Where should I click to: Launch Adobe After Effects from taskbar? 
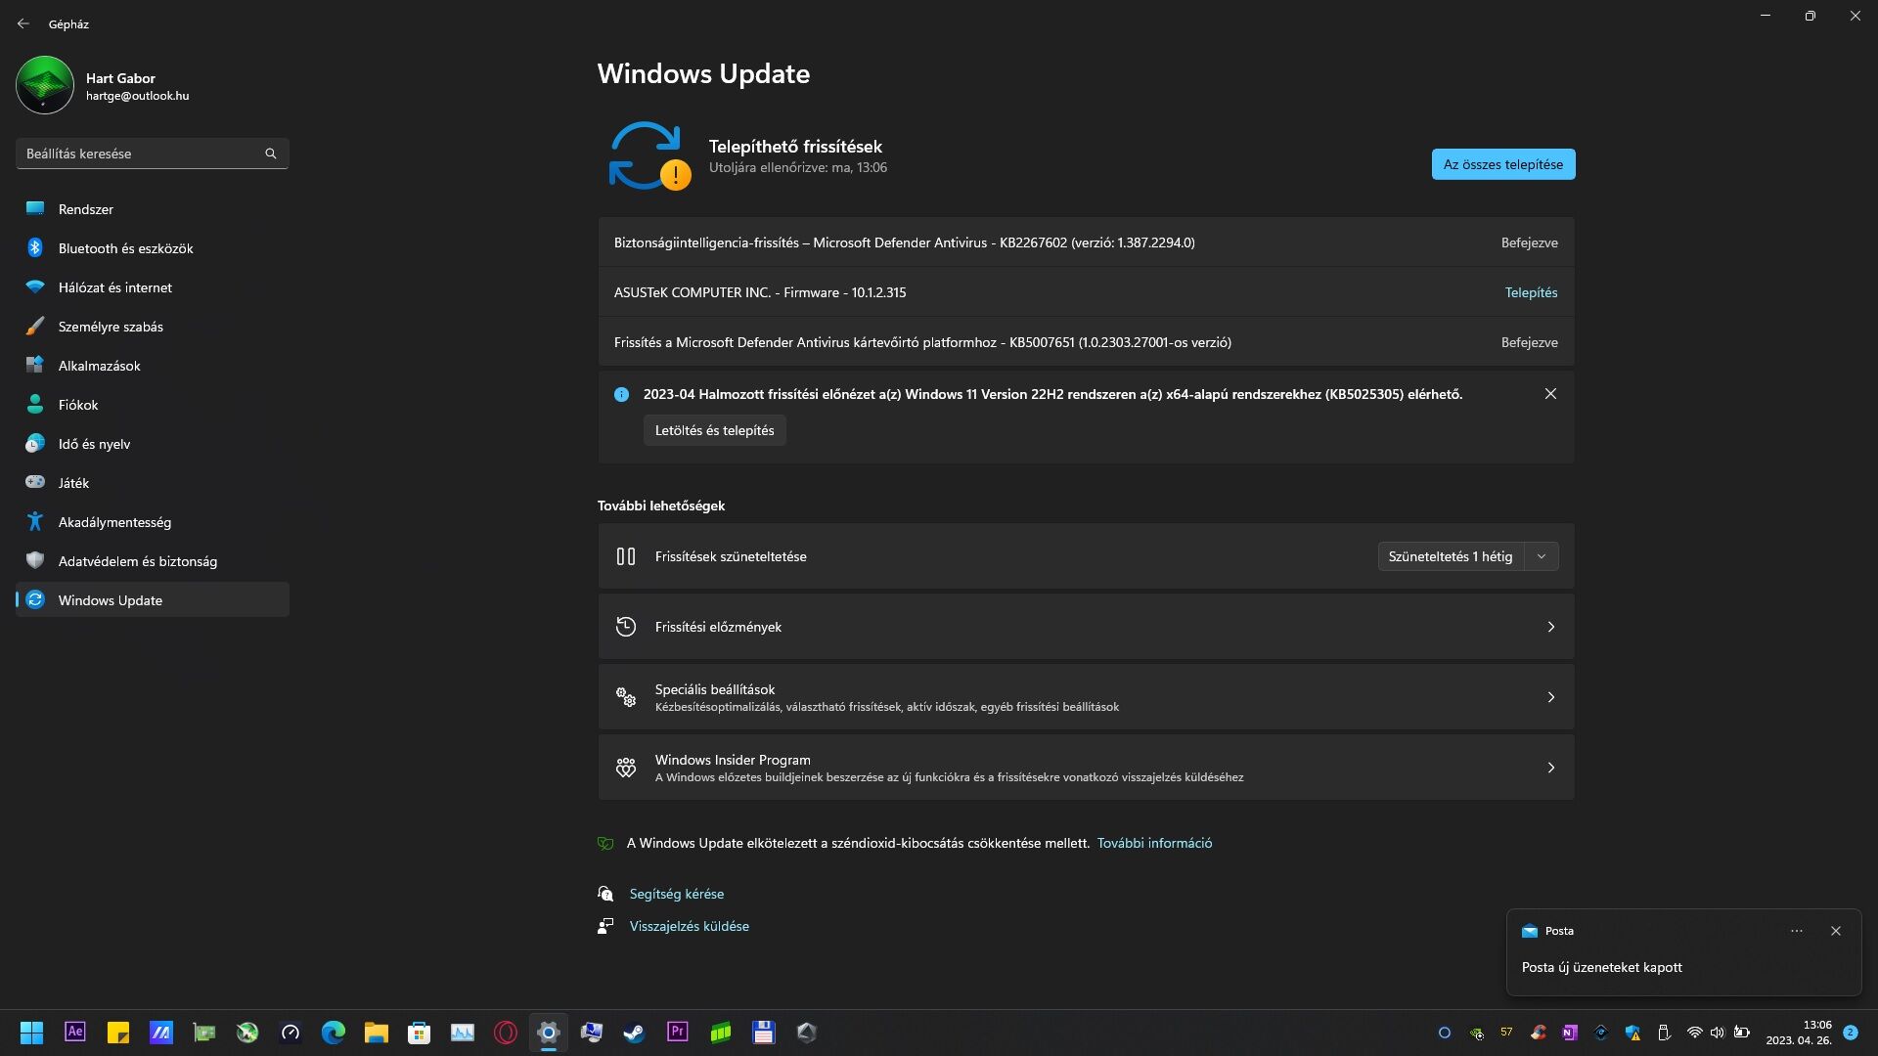[x=75, y=1033]
